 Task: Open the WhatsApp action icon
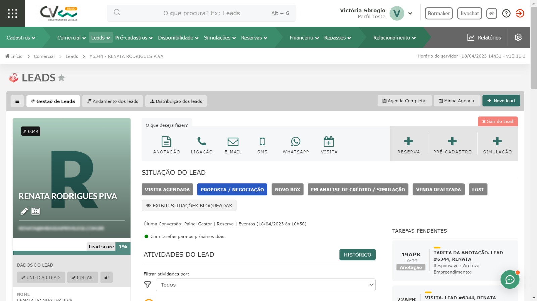click(x=296, y=142)
